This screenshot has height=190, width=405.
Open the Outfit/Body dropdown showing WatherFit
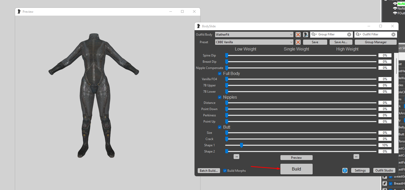click(x=254, y=35)
